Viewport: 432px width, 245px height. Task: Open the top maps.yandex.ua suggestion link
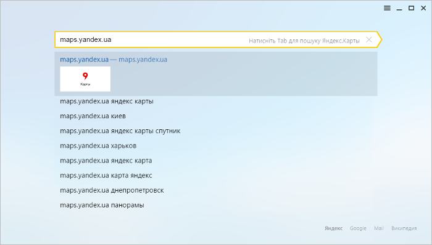[x=114, y=60]
